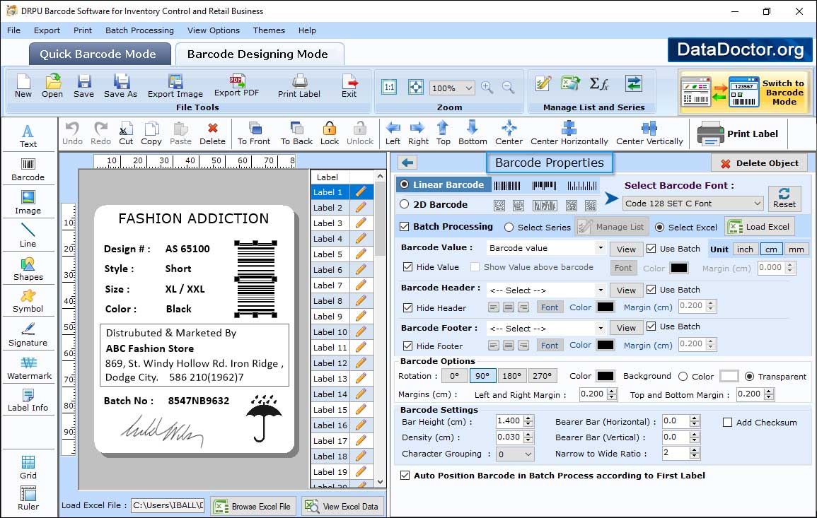Delete the selected item via the red X toolbar icon
The image size is (817, 518).
pos(213,134)
